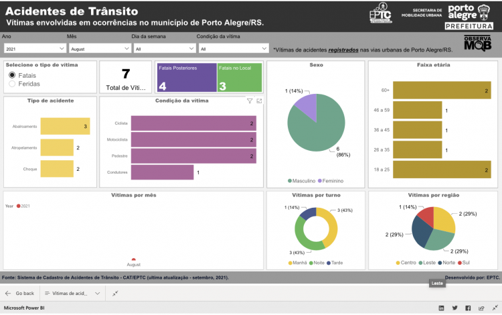502x315 pixels.
Task: Click the focus mode icon on Condição da vítima chart
Action: (259, 101)
